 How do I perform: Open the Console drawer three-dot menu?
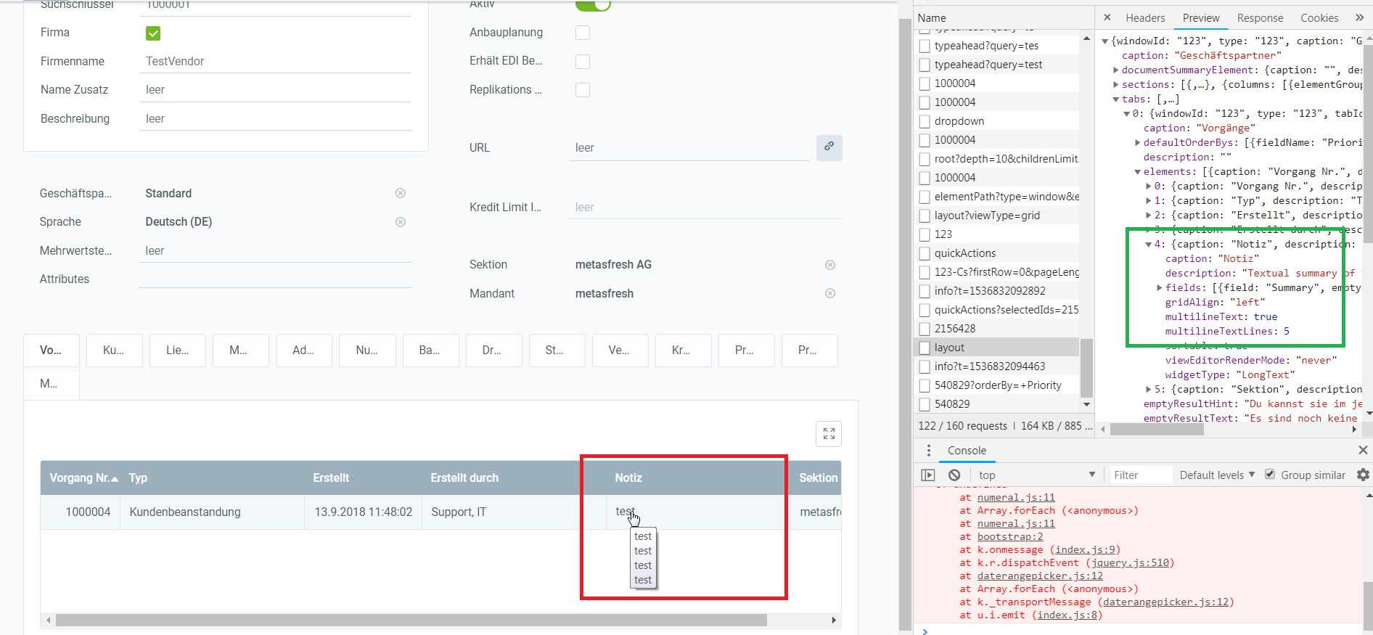pos(928,451)
